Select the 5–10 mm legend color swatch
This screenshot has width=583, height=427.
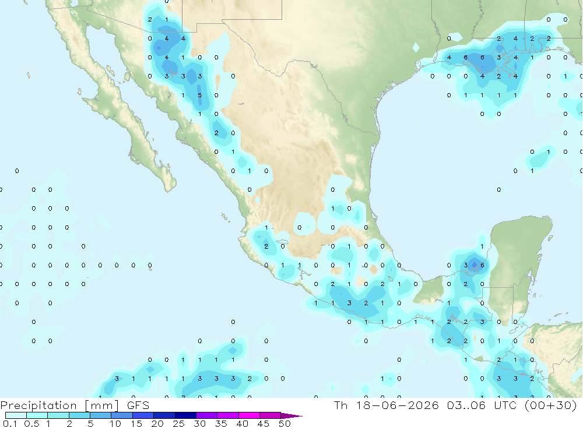[x=101, y=415]
